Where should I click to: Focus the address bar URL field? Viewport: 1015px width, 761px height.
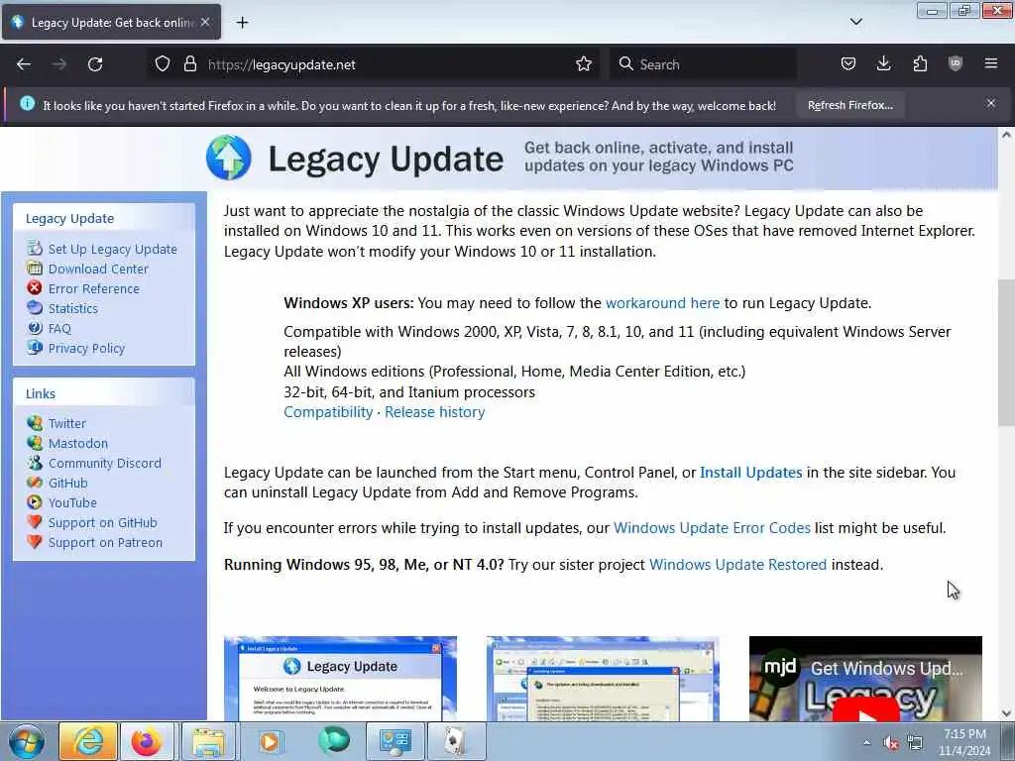click(389, 64)
